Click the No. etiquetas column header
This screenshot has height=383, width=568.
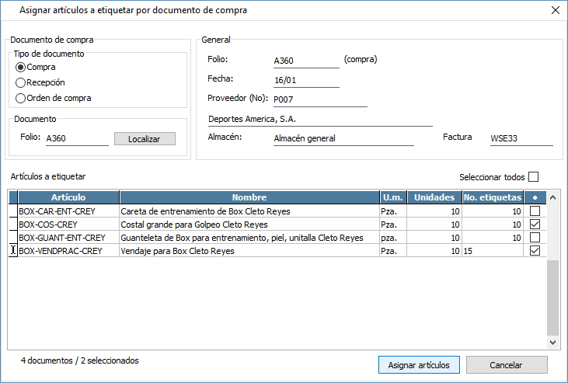[x=492, y=197]
